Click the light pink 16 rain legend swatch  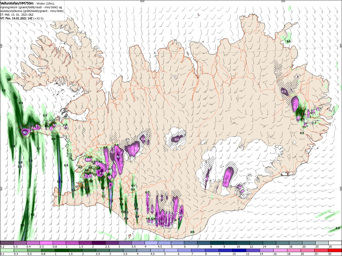pyautogui.click(x=280, y=250)
